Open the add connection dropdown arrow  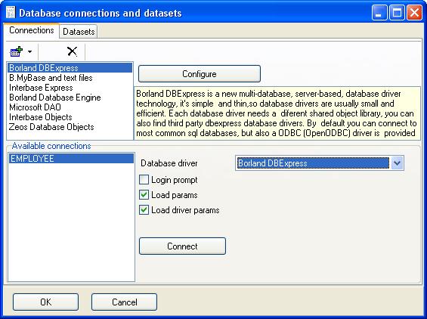(x=29, y=51)
